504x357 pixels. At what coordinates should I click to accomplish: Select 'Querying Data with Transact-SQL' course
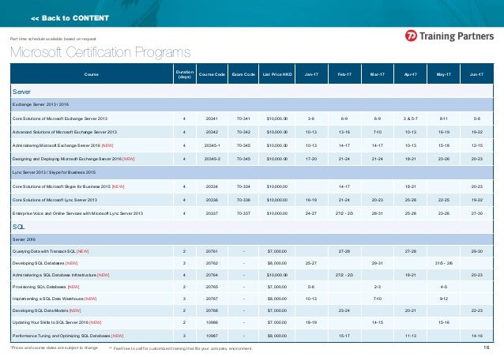[51, 251]
